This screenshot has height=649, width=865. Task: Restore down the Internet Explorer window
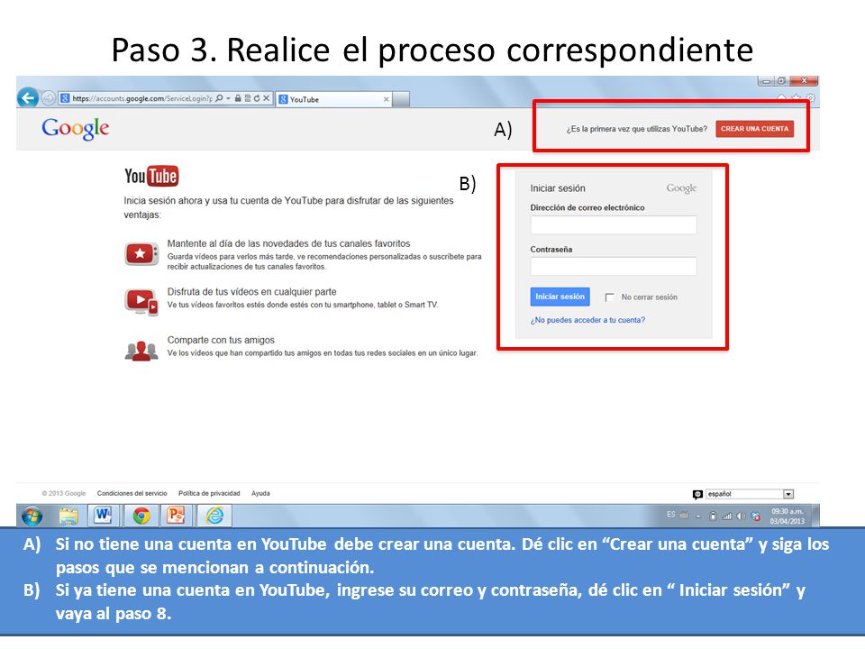pyautogui.click(x=782, y=81)
